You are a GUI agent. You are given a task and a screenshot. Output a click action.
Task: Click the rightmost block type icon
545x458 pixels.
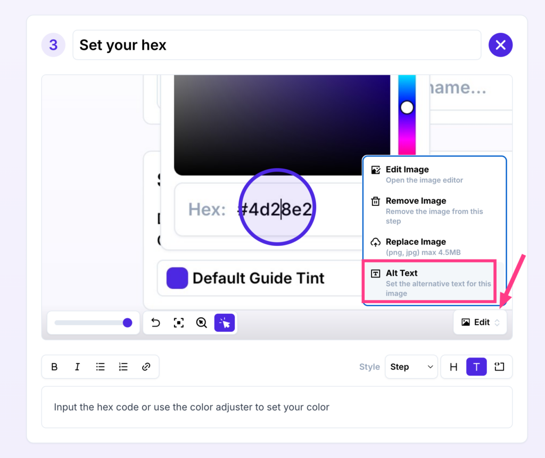(x=499, y=367)
